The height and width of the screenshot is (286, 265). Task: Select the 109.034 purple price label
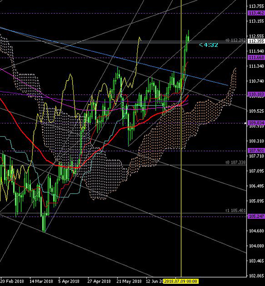(256, 123)
